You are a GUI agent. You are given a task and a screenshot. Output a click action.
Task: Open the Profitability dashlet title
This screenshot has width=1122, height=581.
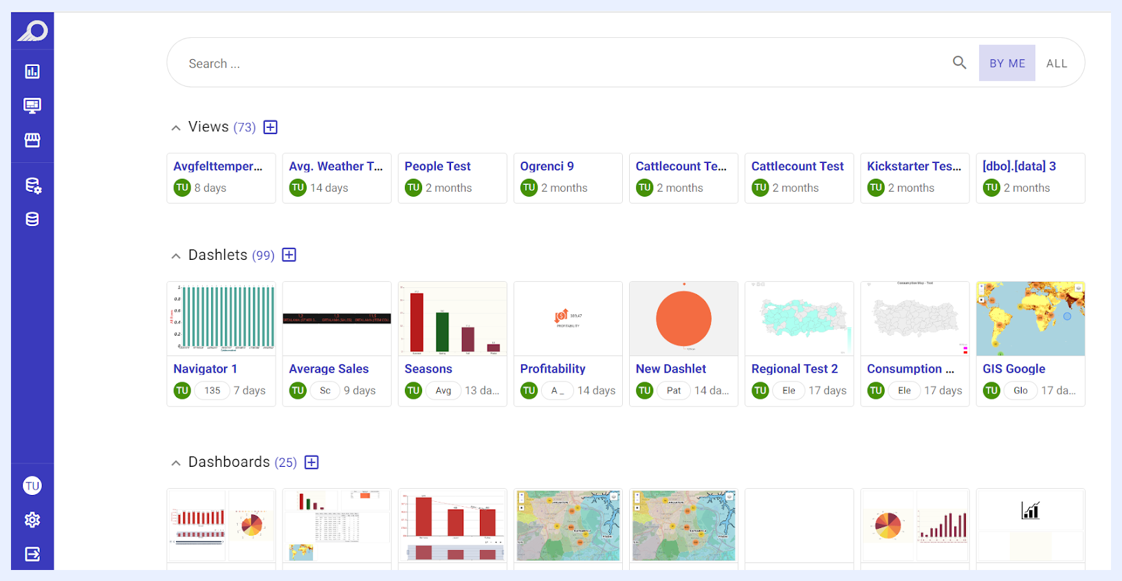[553, 369]
